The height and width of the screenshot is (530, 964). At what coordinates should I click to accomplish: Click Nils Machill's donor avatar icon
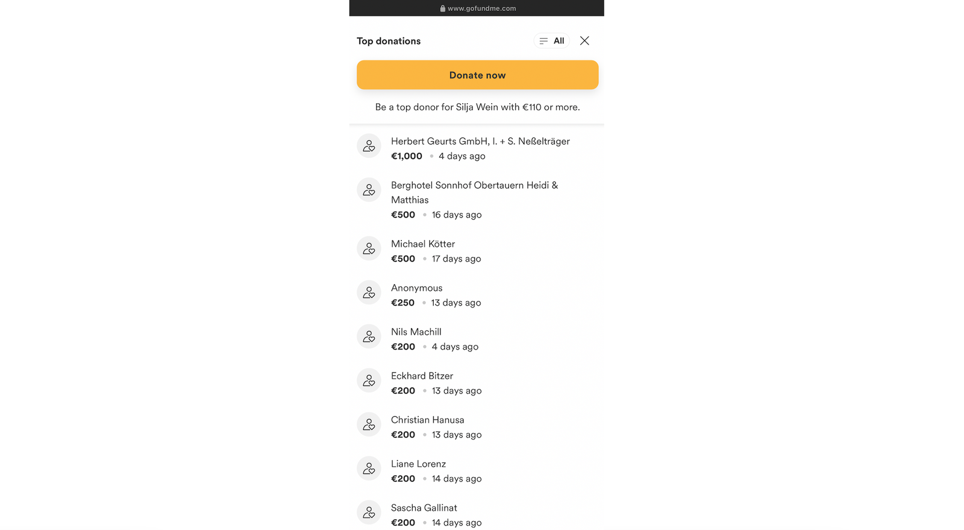[369, 336]
